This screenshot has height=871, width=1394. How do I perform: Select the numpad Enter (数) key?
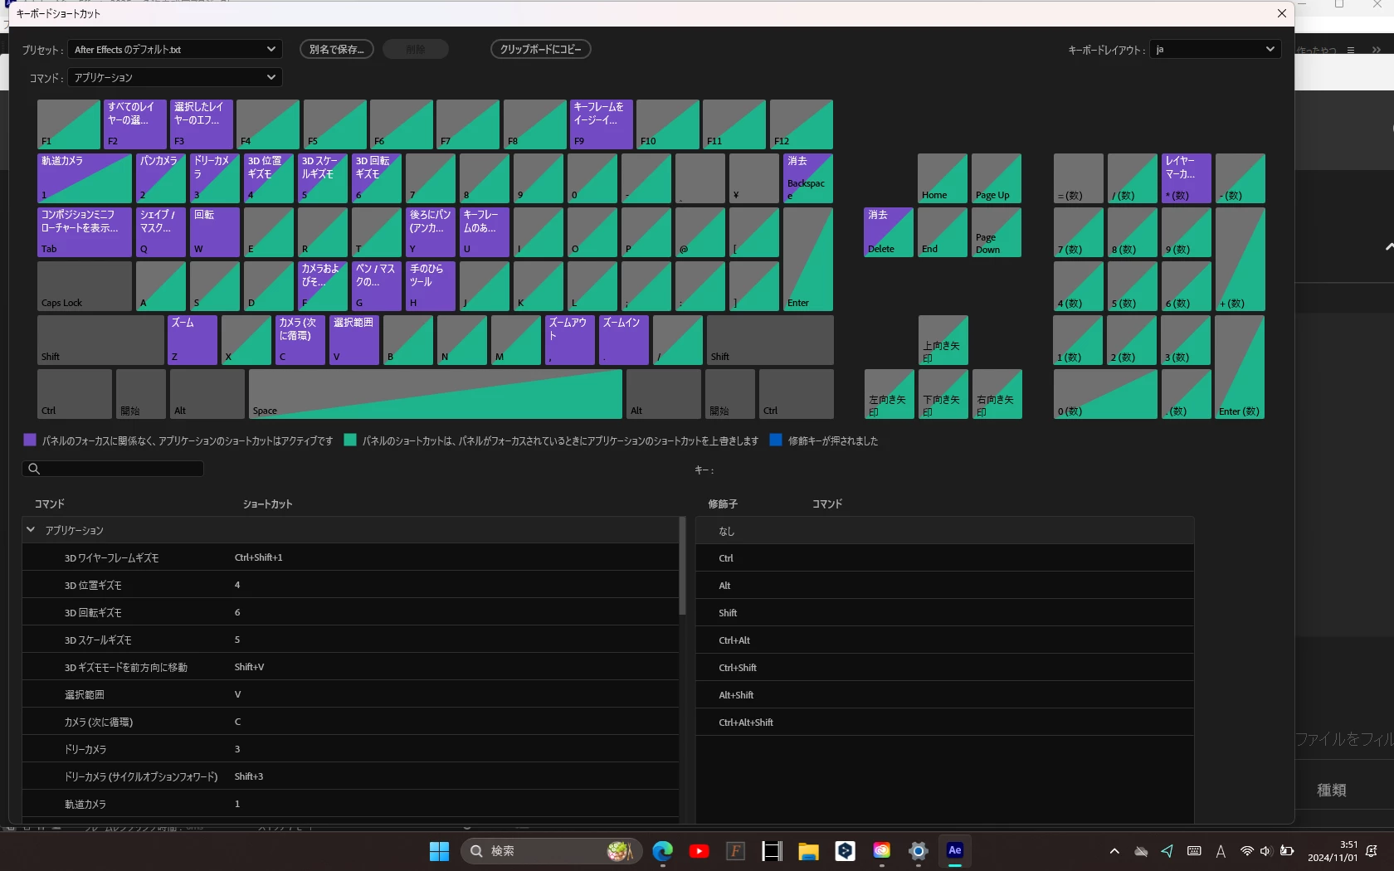[x=1240, y=367]
